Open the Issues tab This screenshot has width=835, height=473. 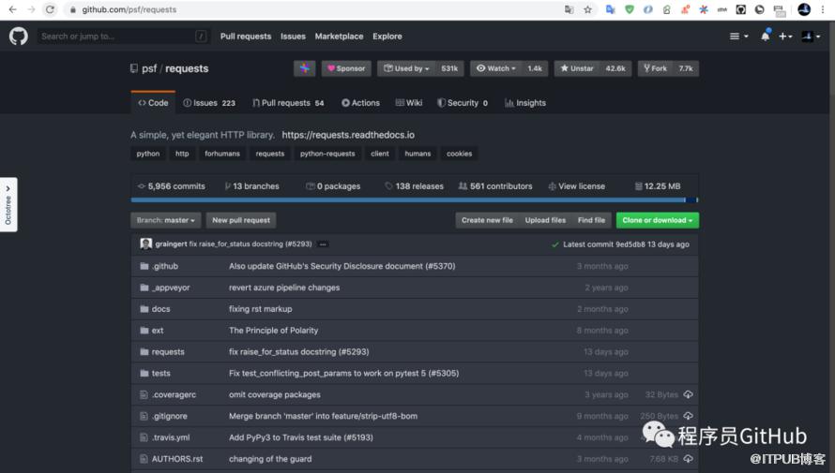click(209, 103)
